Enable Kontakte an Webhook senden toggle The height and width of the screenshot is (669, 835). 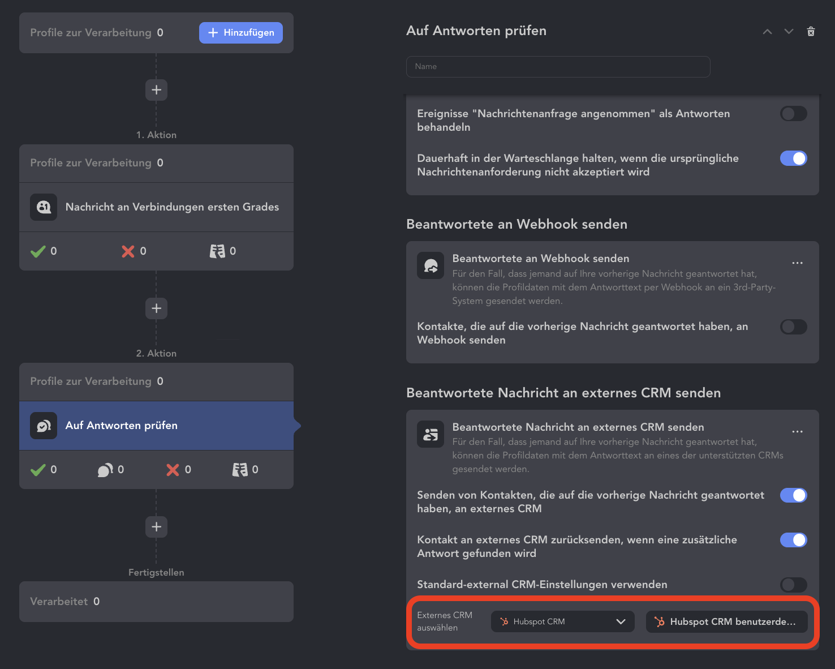[794, 327]
